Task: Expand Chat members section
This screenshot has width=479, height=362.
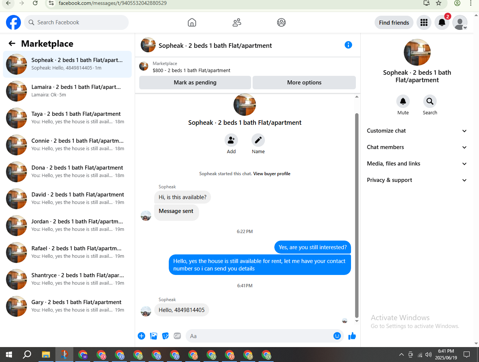Action: click(x=417, y=147)
